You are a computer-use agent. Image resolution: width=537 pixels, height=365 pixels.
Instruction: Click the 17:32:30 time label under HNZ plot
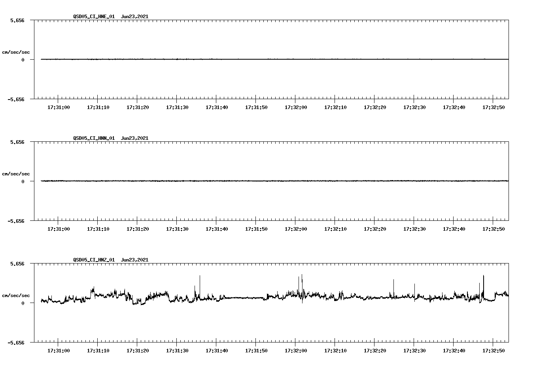click(x=414, y=350)
